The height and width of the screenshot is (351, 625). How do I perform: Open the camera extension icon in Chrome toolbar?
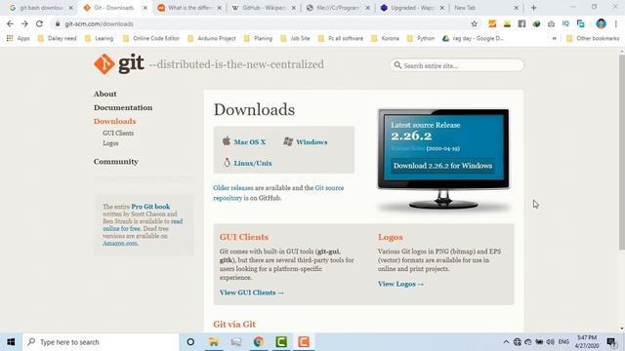[551, 23]
